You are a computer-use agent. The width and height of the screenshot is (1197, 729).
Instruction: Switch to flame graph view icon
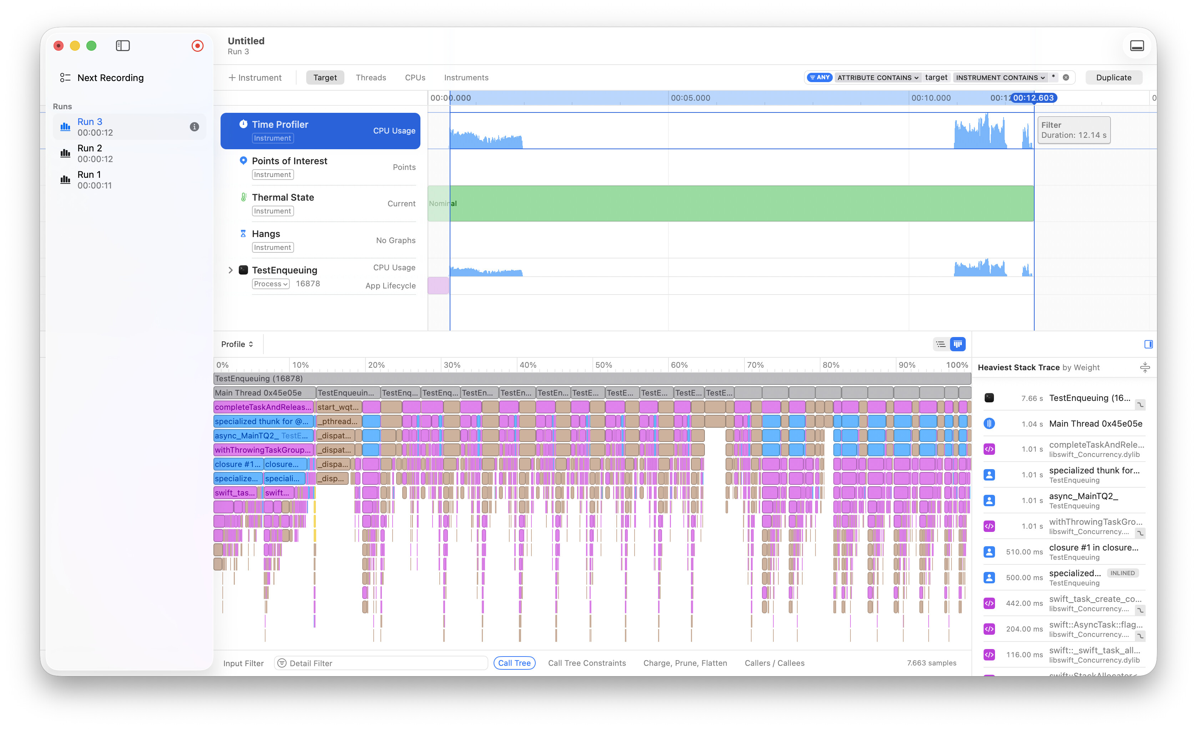pos(958,344)
